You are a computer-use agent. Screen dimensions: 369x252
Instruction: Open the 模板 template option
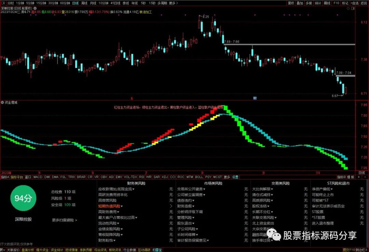pyautogui.click(x=351, y=177)
